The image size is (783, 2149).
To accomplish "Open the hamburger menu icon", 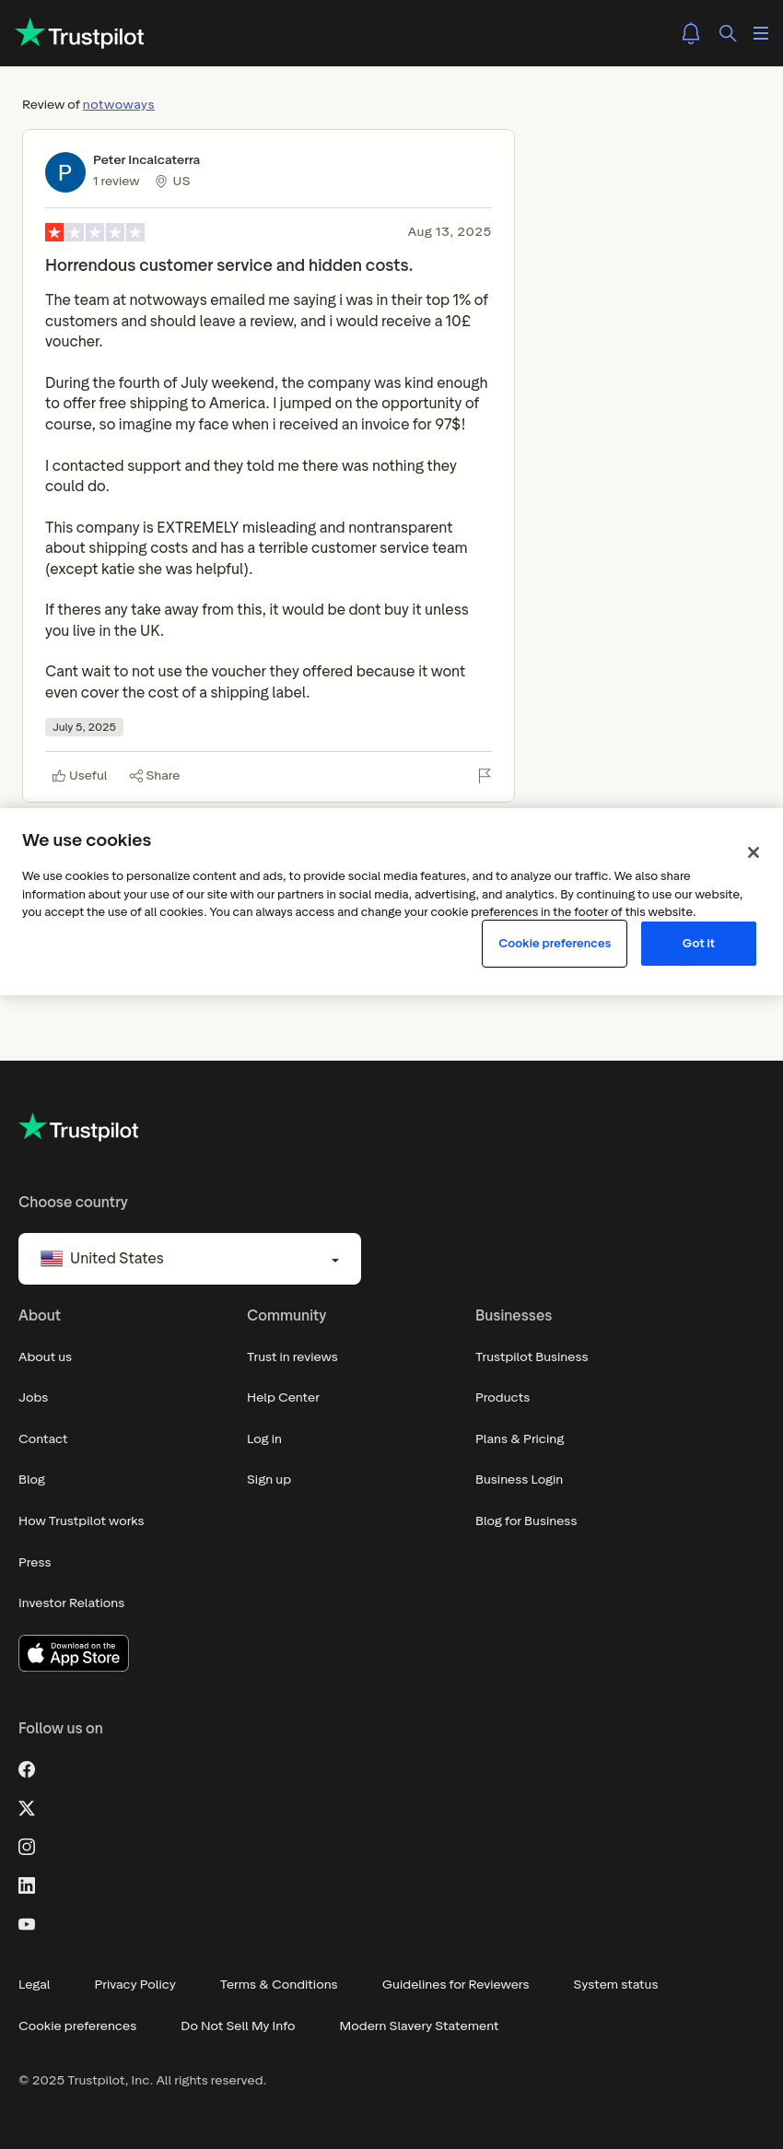I will tap(761, 33).
